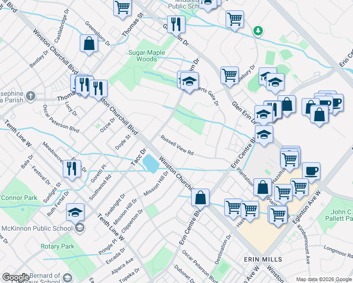The image size is (353, 283).
Task: Click the Castlebridge Dr street label
Action: (62, 25)
